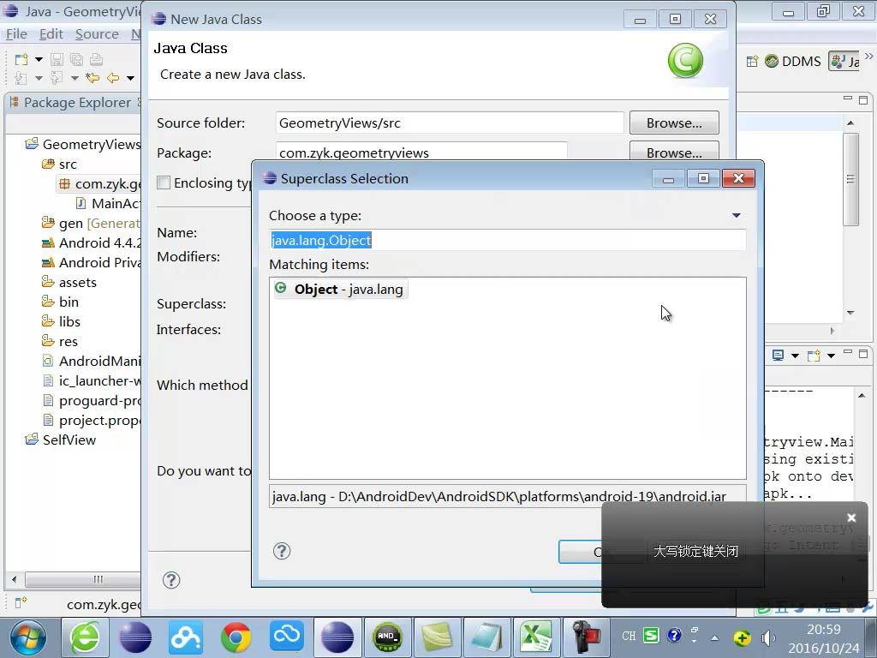Click Browse button for Source folder

click(674, 123)
